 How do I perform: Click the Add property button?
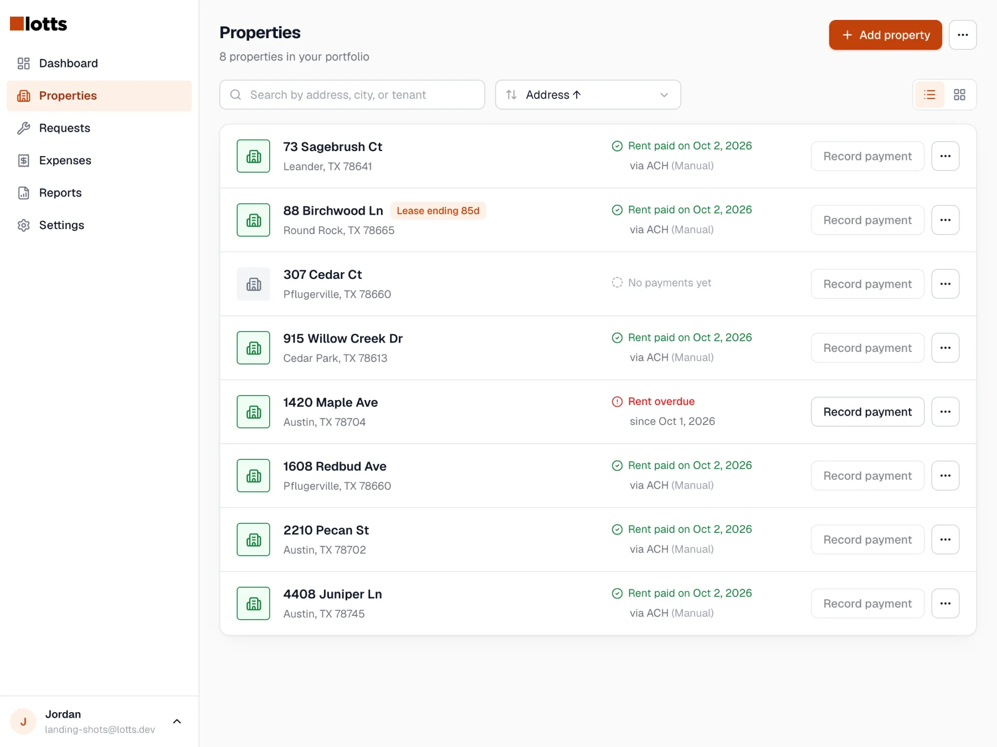(x=885, y=35)
